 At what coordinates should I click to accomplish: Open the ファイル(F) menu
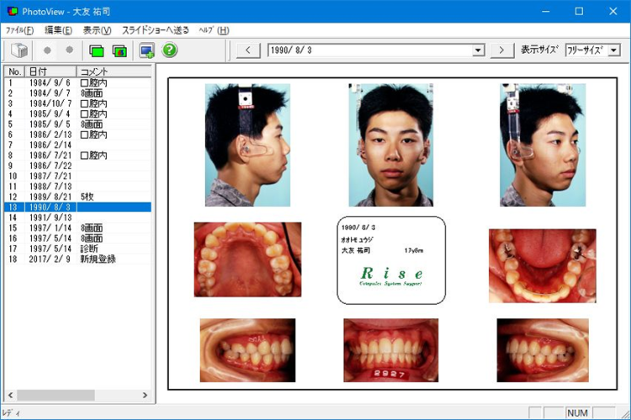pos(19,30)
